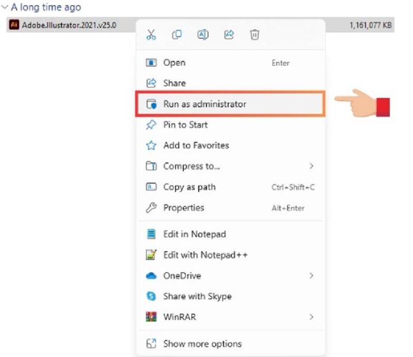Click the Rename icon

point(203,35)
